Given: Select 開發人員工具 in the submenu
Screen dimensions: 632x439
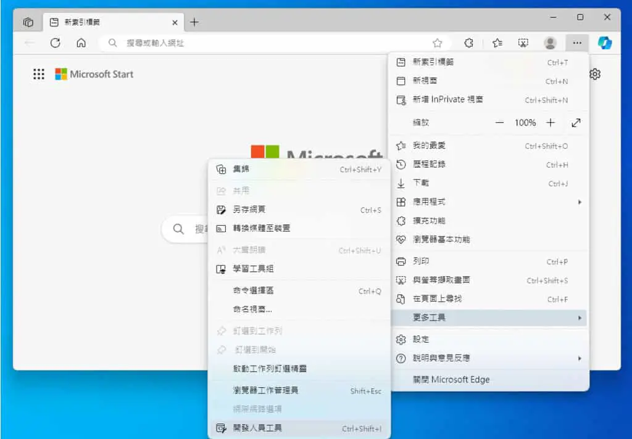Looking at the screenshot, I should pyautogui.click(x=299, y=428).
